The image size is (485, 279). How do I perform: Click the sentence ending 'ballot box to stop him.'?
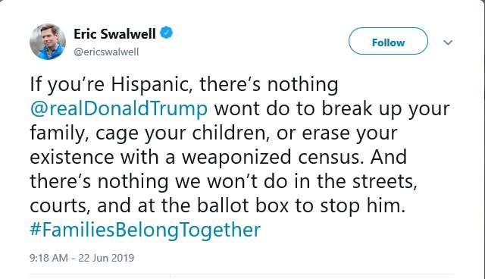tap(217, 205)
